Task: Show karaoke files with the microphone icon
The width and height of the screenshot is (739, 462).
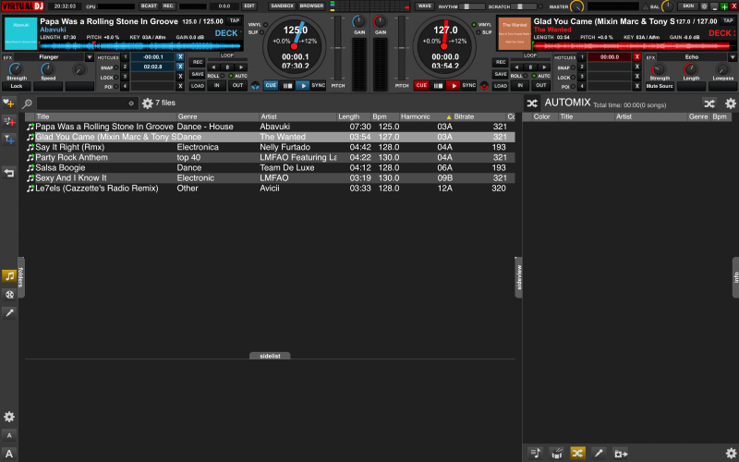Action: pyautogui.click(x=9, y=312)
